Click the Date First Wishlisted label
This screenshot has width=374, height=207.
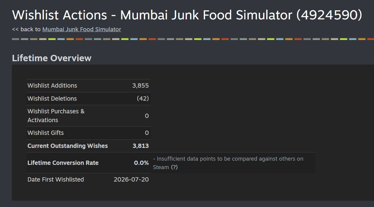56,179
